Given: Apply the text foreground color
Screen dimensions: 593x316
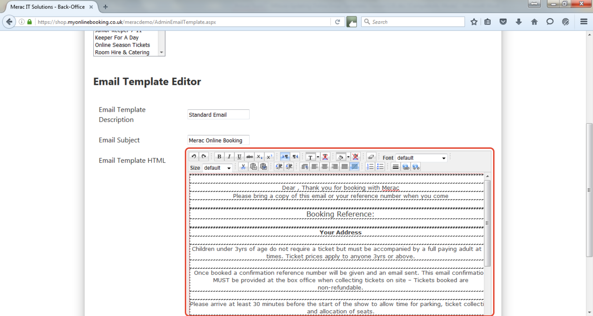Looking at the screenshot, I should point(310,157).
